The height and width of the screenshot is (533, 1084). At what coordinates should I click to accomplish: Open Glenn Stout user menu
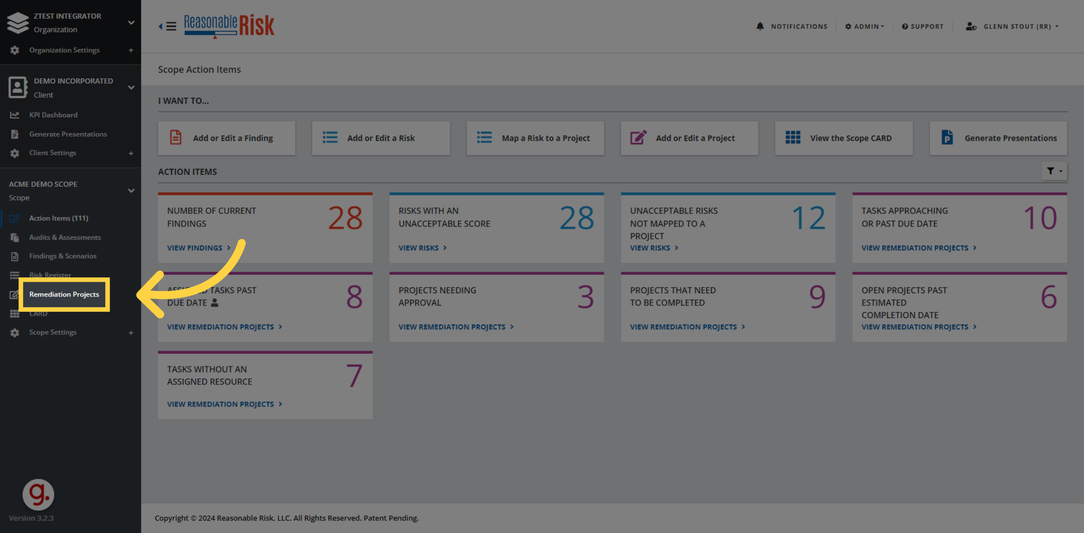pos(1012,26)
